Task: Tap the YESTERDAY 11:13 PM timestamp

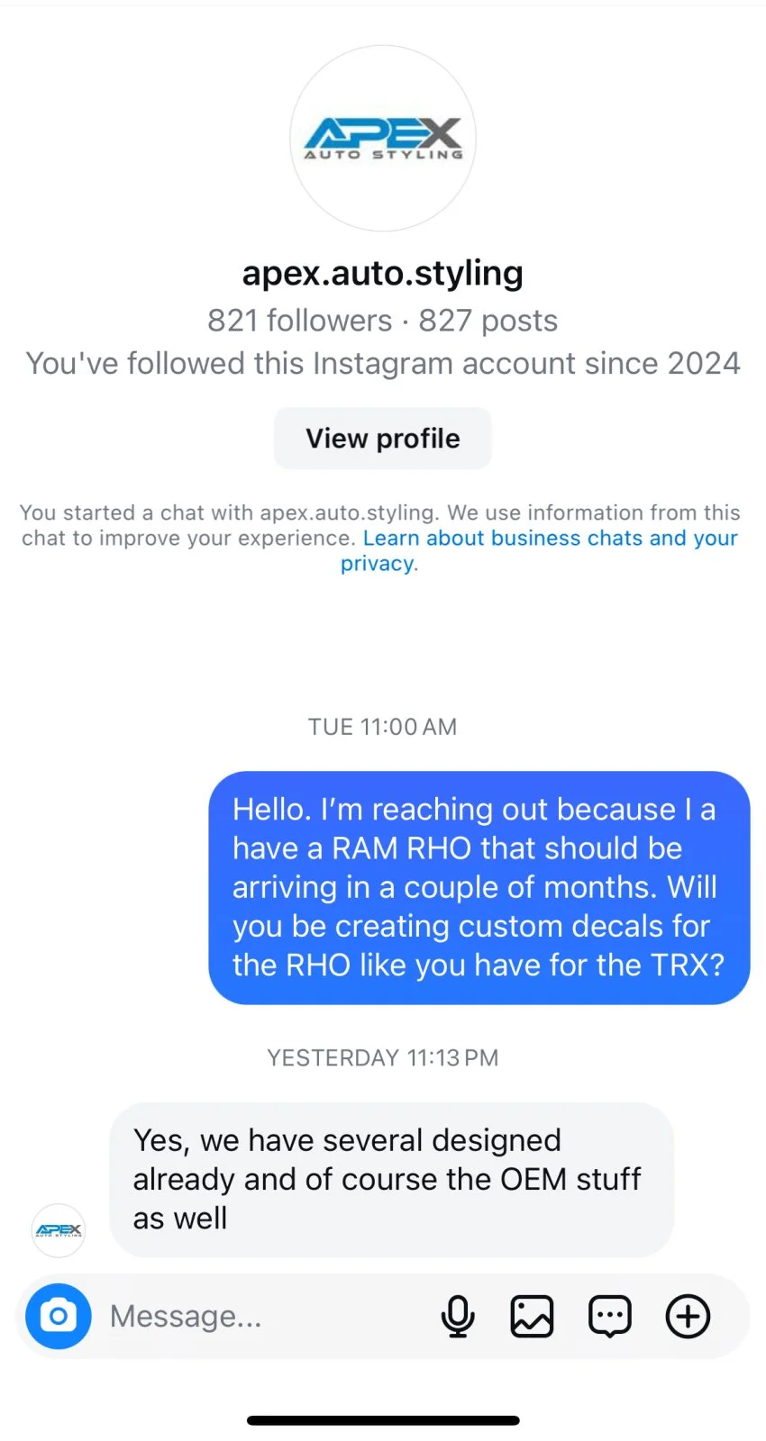Action: (383, 1057)
